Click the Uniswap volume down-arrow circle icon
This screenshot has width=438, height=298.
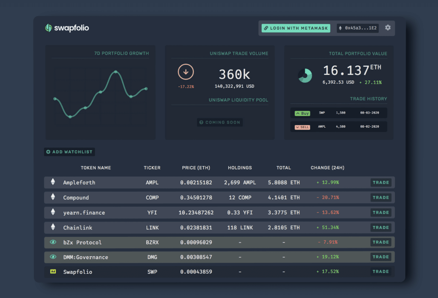(186, 72)
